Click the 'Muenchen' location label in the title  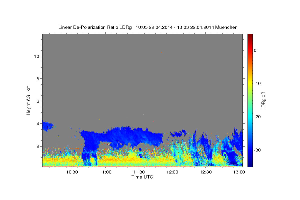tap(226, 27)
